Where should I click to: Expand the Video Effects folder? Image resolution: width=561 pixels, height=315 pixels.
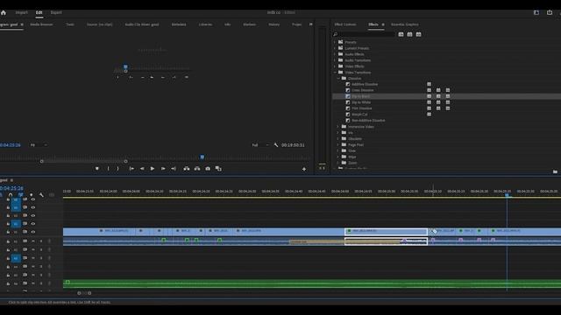(335, 66)
